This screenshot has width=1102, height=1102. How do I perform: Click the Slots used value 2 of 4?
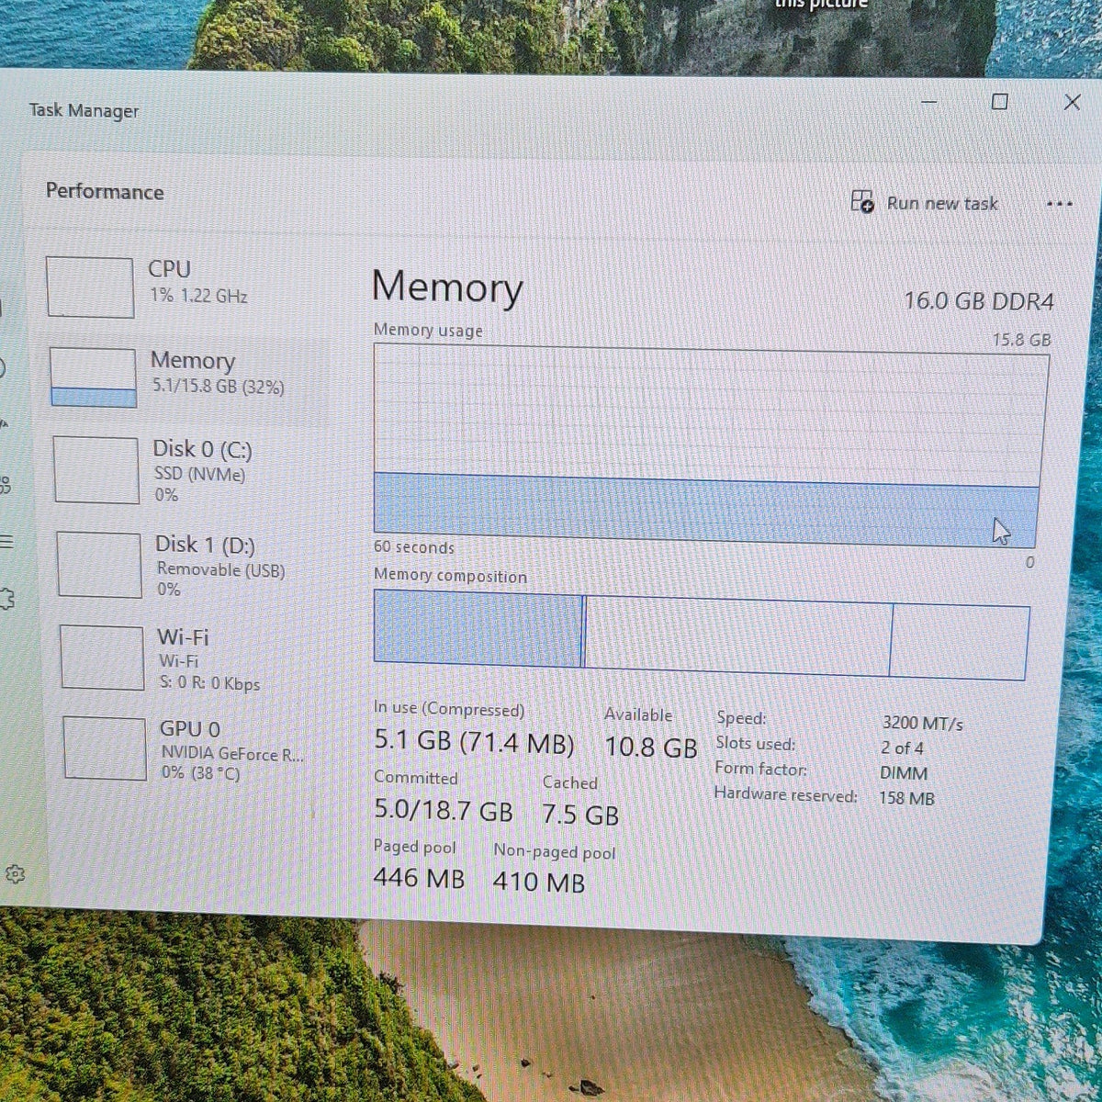click(x=903, y=748)
